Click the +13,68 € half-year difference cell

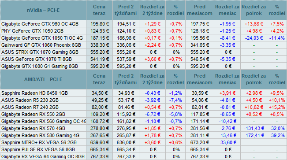pos(253,24)
